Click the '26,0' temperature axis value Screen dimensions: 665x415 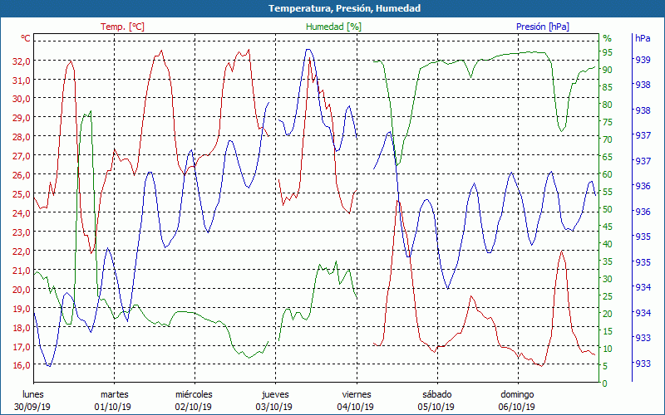[x=22, y=175]
